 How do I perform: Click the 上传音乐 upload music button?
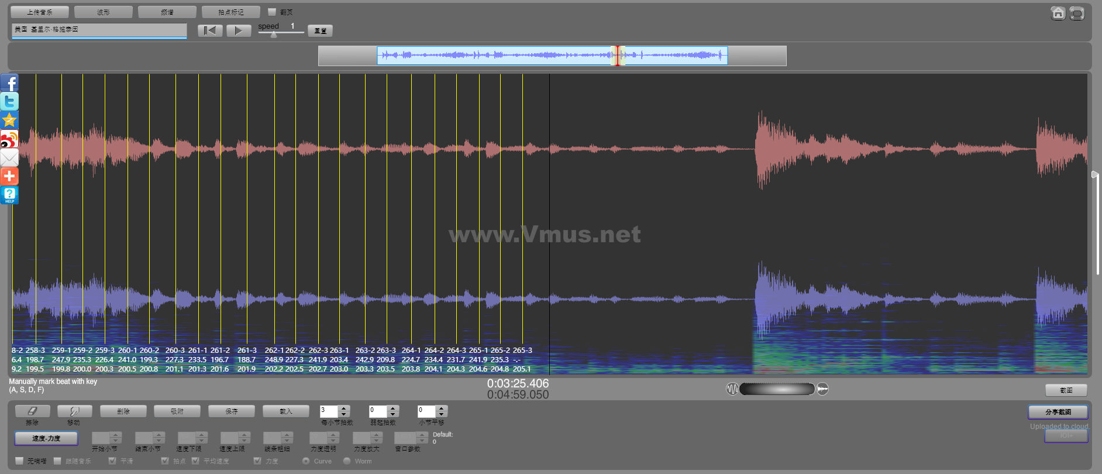click(x=40, y=12)
